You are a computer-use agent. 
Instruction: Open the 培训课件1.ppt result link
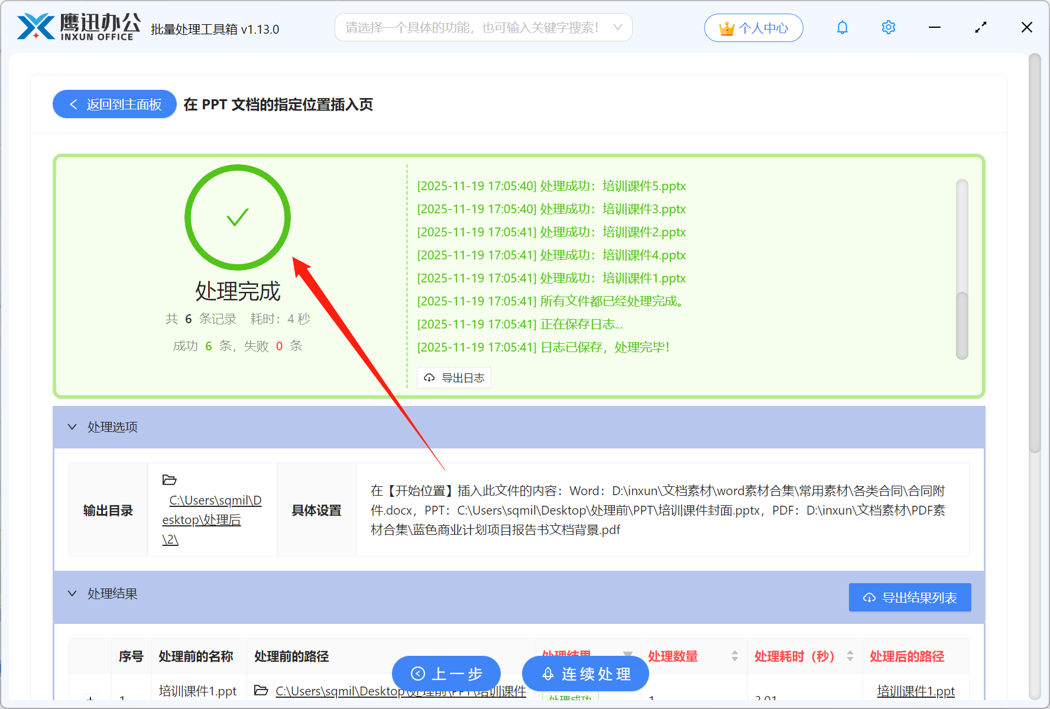[915, 690]
